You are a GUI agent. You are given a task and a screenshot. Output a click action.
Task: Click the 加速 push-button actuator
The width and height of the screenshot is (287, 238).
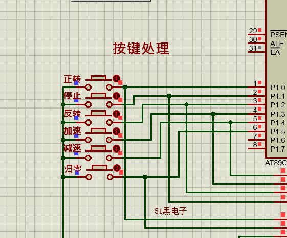coord(98,131)
